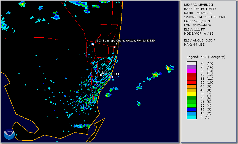Click the 'ELEV: 111 FT' text
Image resolution: width=238 pixels, height=144 pixels.
(x=194, y=29)
